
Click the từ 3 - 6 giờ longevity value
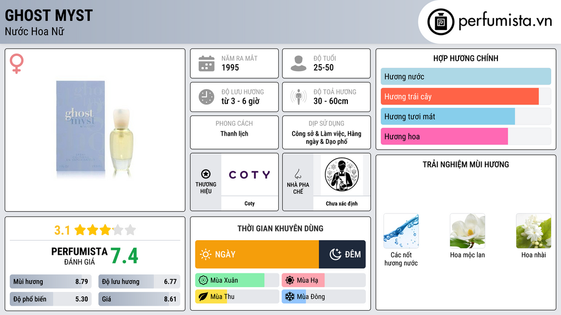[241, 101]
